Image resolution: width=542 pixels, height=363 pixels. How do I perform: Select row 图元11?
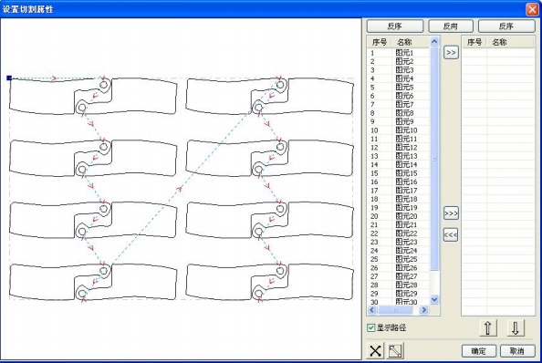click(x=399, y=139)
